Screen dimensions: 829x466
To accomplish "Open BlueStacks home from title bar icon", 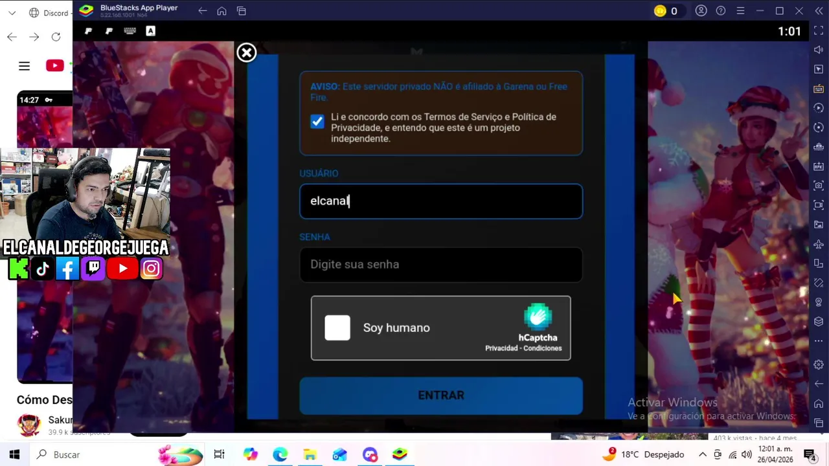I will (x=221, y=11).
